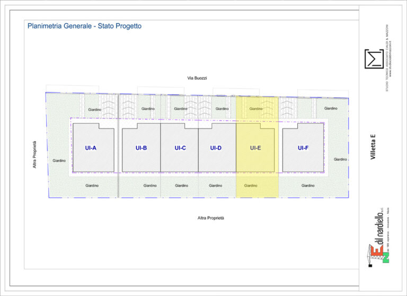Click the Giardino label directly below UI-A

click(92, 186)
